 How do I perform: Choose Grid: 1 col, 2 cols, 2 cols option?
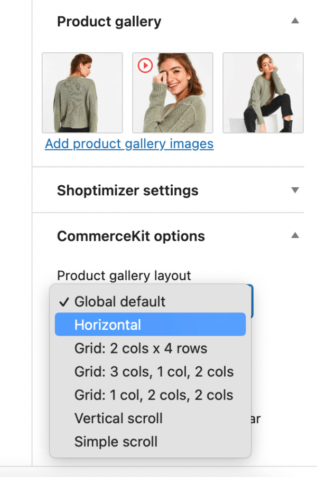(x=154, y=395)
